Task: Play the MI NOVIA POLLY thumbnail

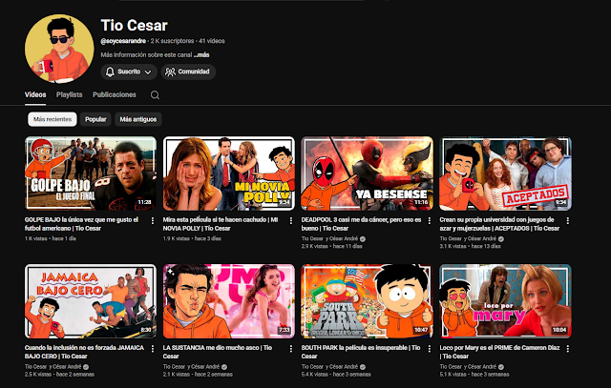Action: [x=229, y=174]
